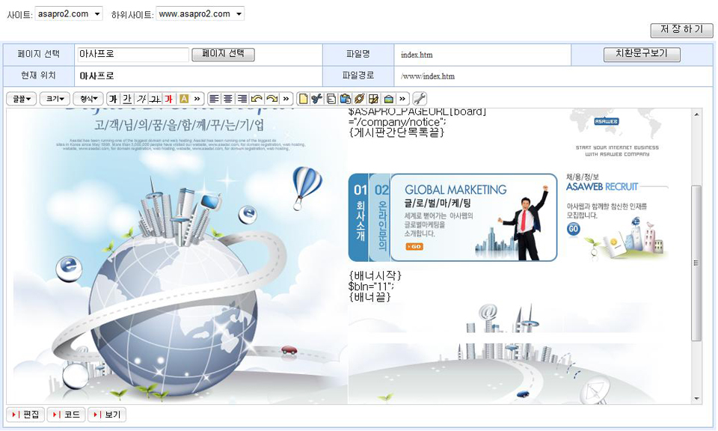Open the wrench settings tool
The image size is (718, 431).
click(420, 99)
